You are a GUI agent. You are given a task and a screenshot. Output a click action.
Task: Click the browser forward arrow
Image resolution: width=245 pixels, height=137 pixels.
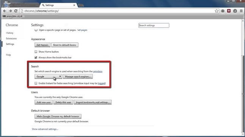[x=10, y=11]
